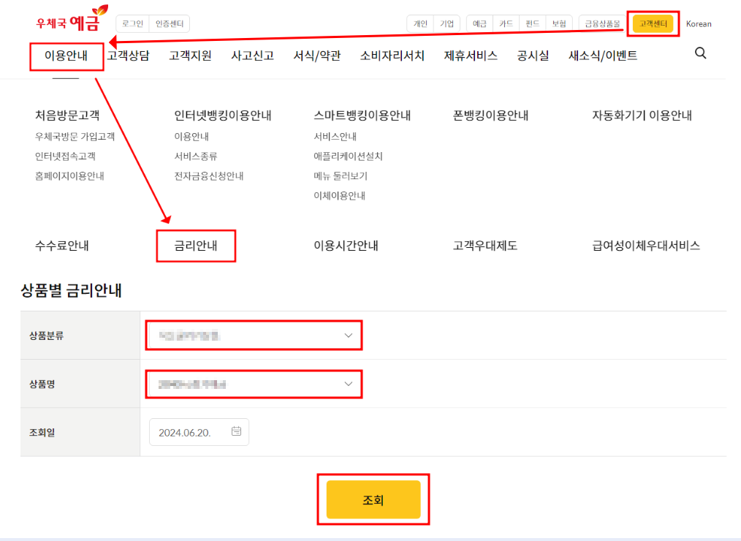Viewport: 741px width, 541px height.
Task: Open the 인증센터 button
Action: pyautogui.click(x=170, y=23)
